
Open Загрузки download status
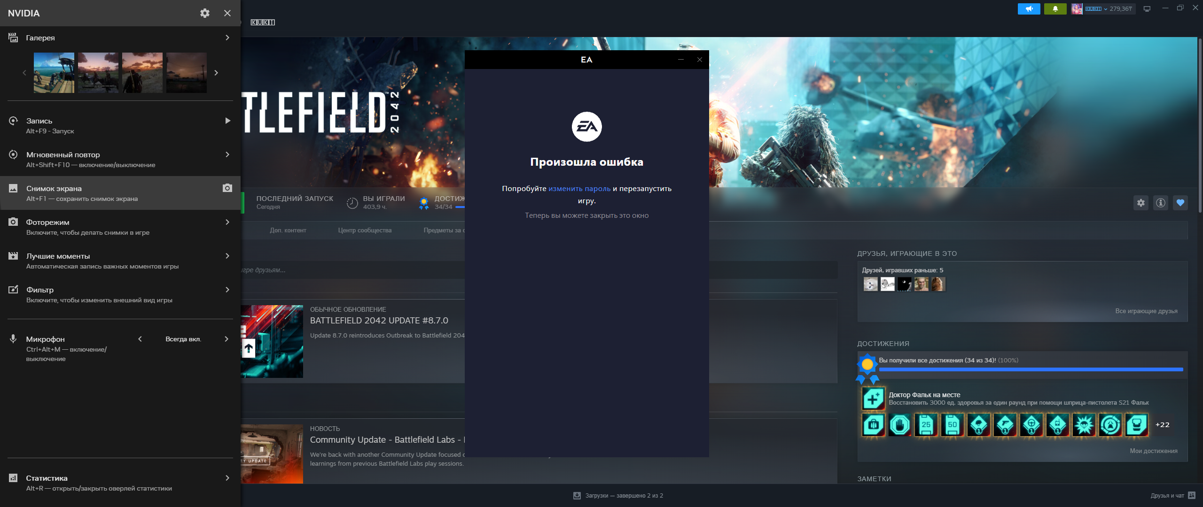(x=618, y=496)
